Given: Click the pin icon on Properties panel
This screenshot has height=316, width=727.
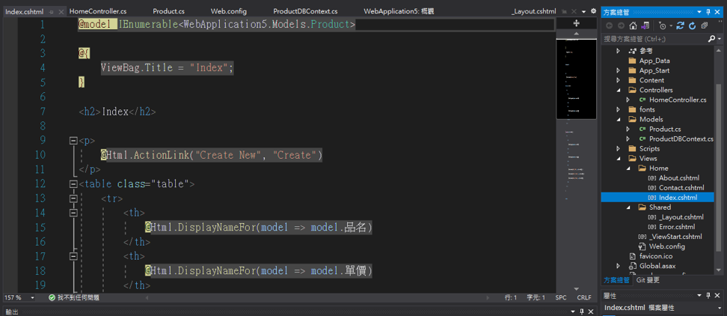Looking at the screenshot, I should click(x=708, y=296).
